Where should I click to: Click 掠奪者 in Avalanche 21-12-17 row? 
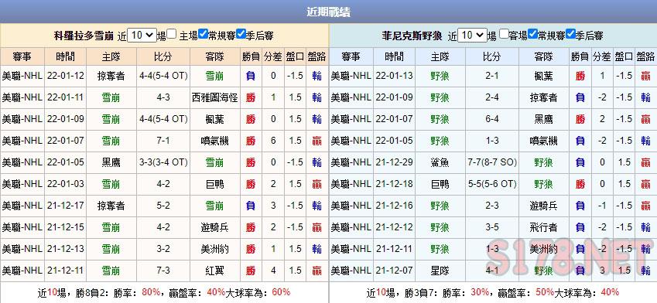(x=111, y=206)
